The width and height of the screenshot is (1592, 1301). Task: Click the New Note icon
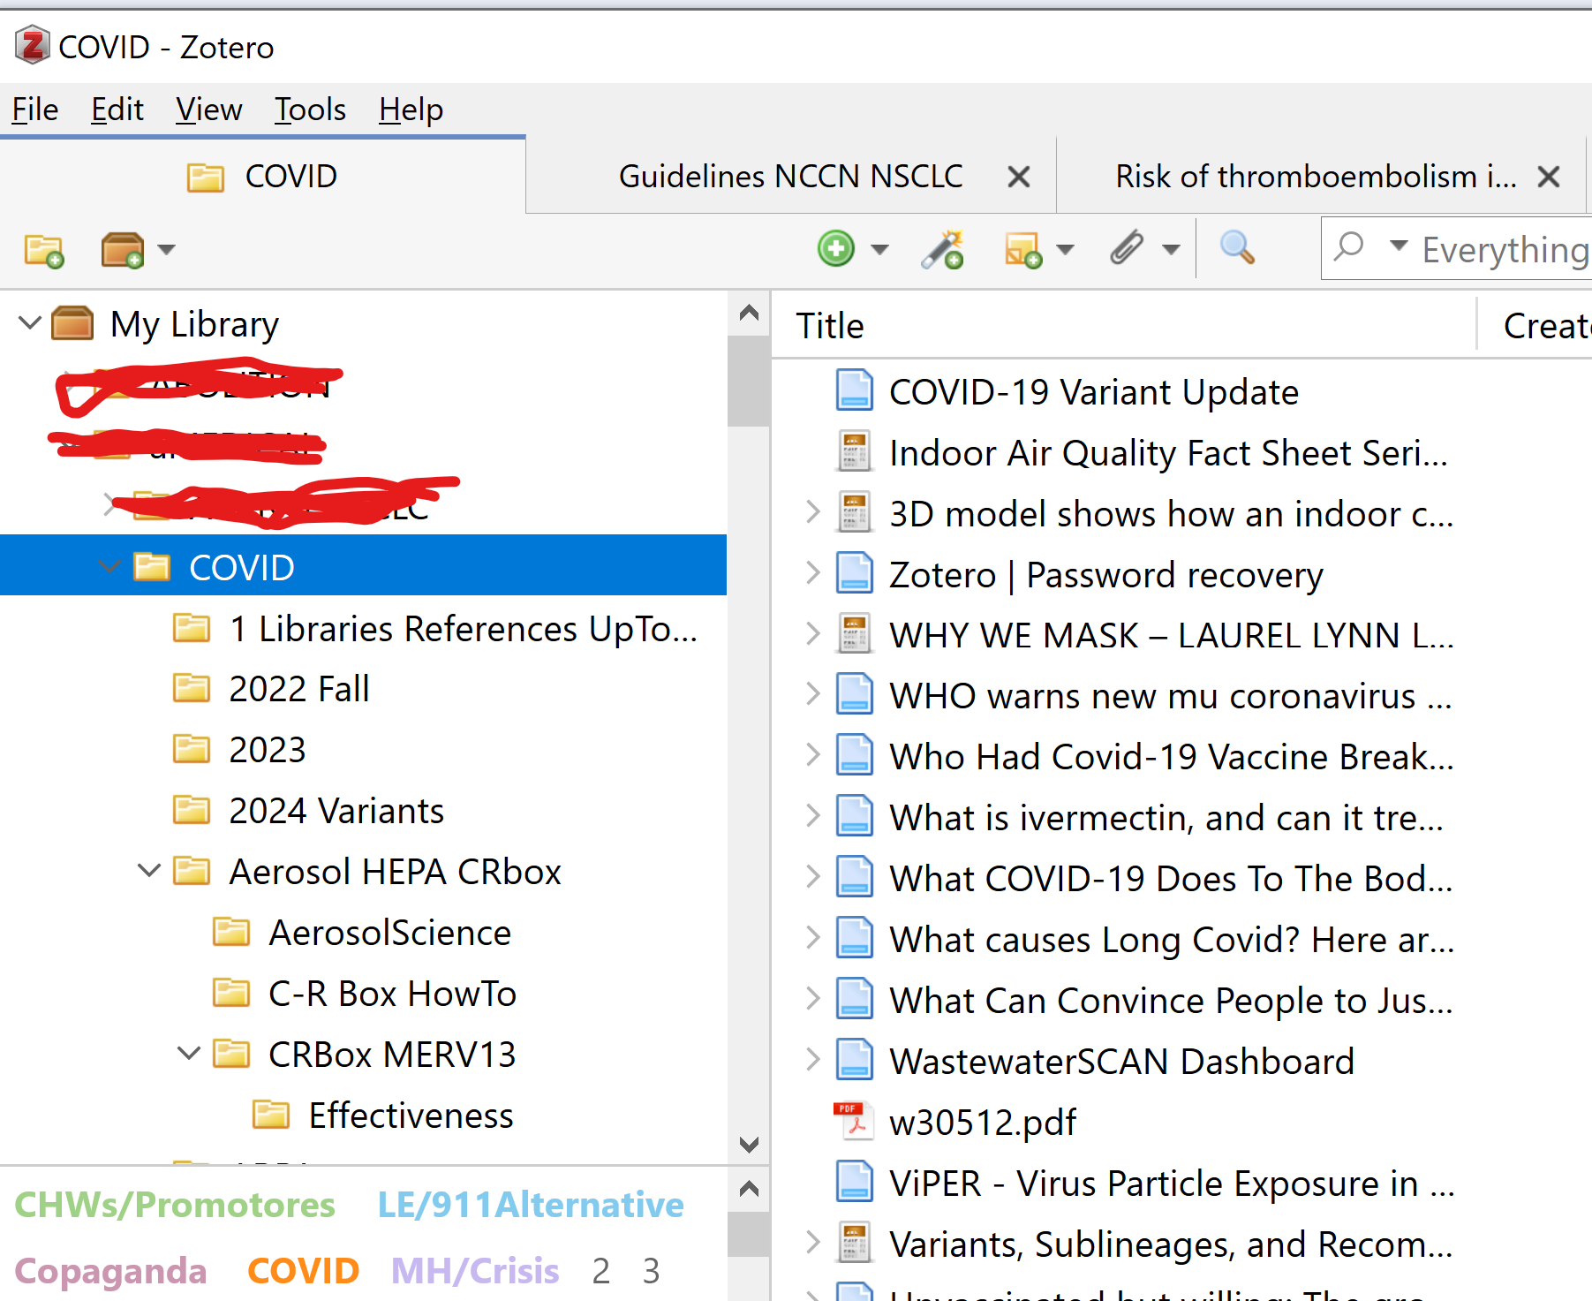(1022, 250)
